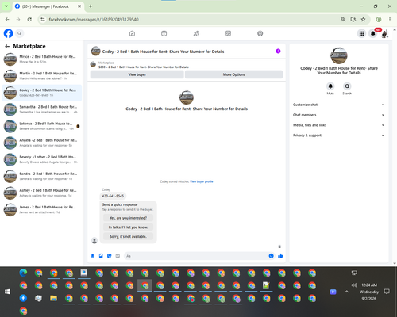
Task: Open the account profile picture menu
Action: tap(384, 33)
